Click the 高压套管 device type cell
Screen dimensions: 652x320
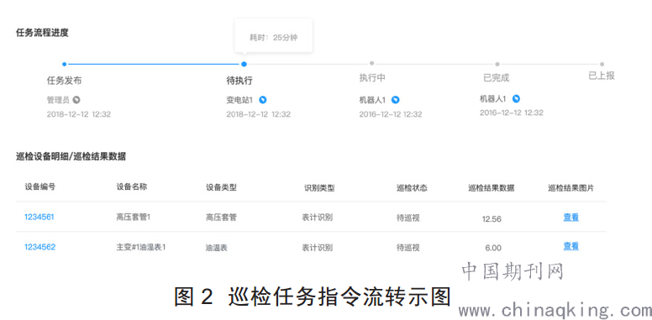coord(221,217)
